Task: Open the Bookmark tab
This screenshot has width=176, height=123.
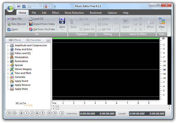Action: 96,13
